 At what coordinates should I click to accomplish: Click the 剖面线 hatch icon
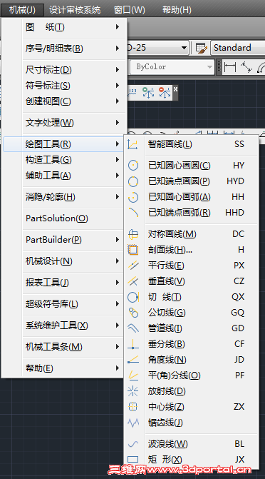coord(133,250)
